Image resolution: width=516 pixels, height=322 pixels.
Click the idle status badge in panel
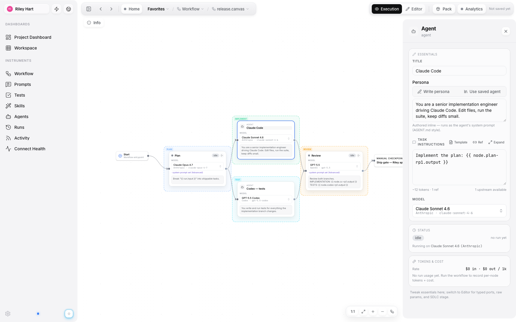[x=418, y=238]
